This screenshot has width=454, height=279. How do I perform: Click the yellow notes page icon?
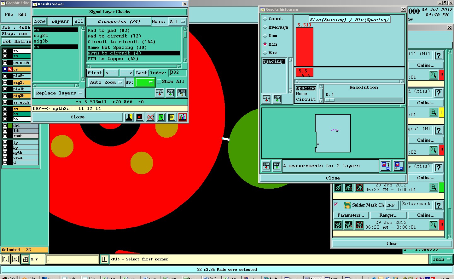[172, 117]
